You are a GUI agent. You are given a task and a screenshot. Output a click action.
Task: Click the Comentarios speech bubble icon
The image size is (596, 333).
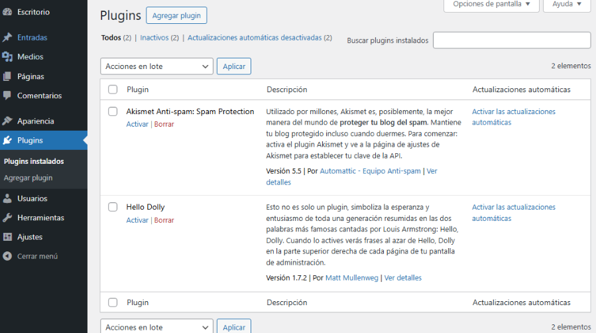(7, 96)
